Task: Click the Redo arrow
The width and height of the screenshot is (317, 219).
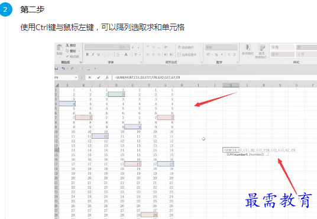Action: tap(72, 68)
